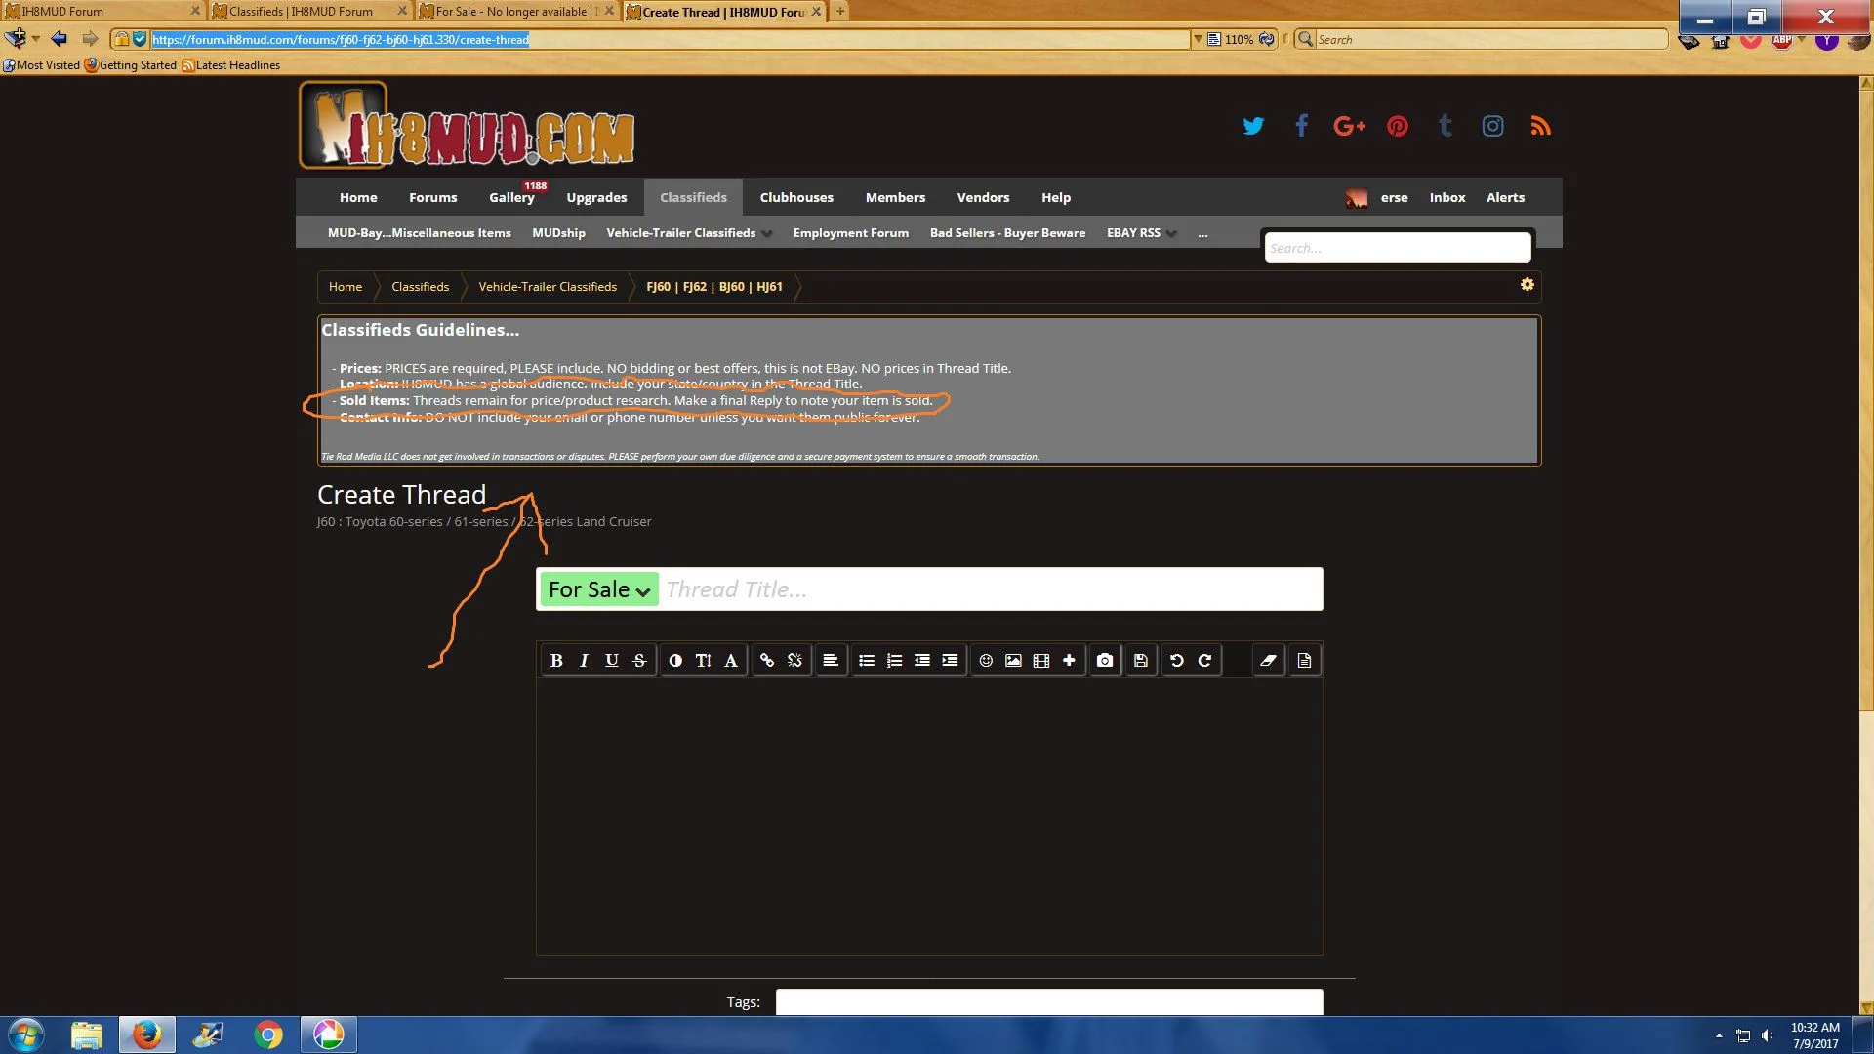1874x1054 pixels.
Task: Insert a smiley emoticon
Action: 986,661
